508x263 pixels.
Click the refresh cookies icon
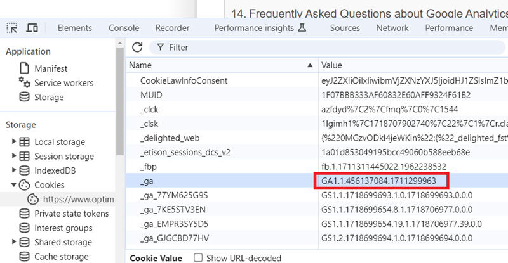(x=137, y=48)
